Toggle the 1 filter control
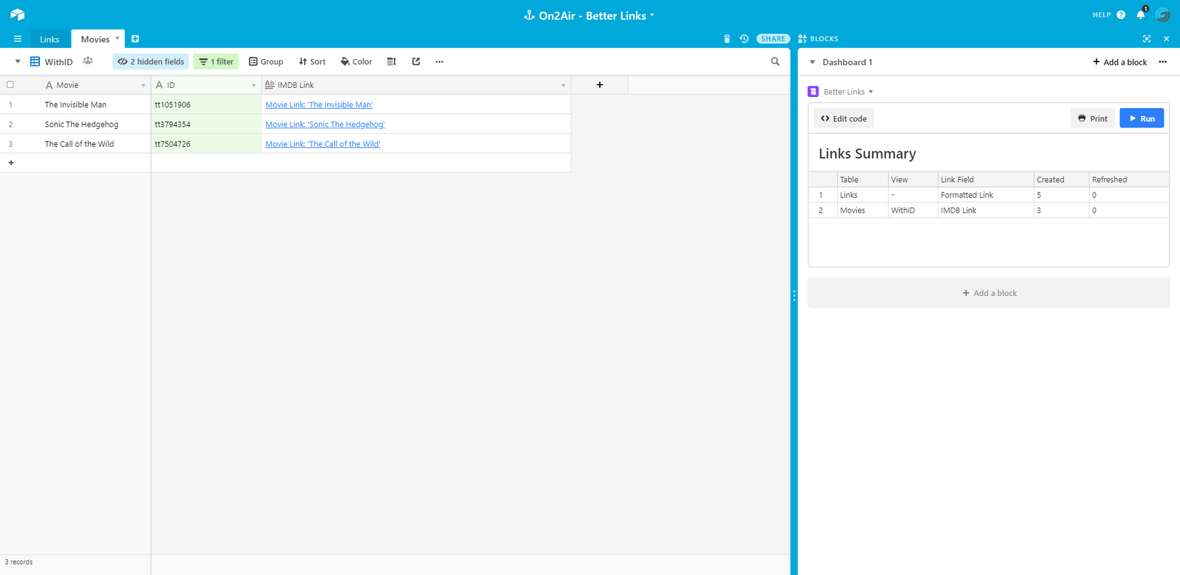The image size is (1180, 575). 216,62
